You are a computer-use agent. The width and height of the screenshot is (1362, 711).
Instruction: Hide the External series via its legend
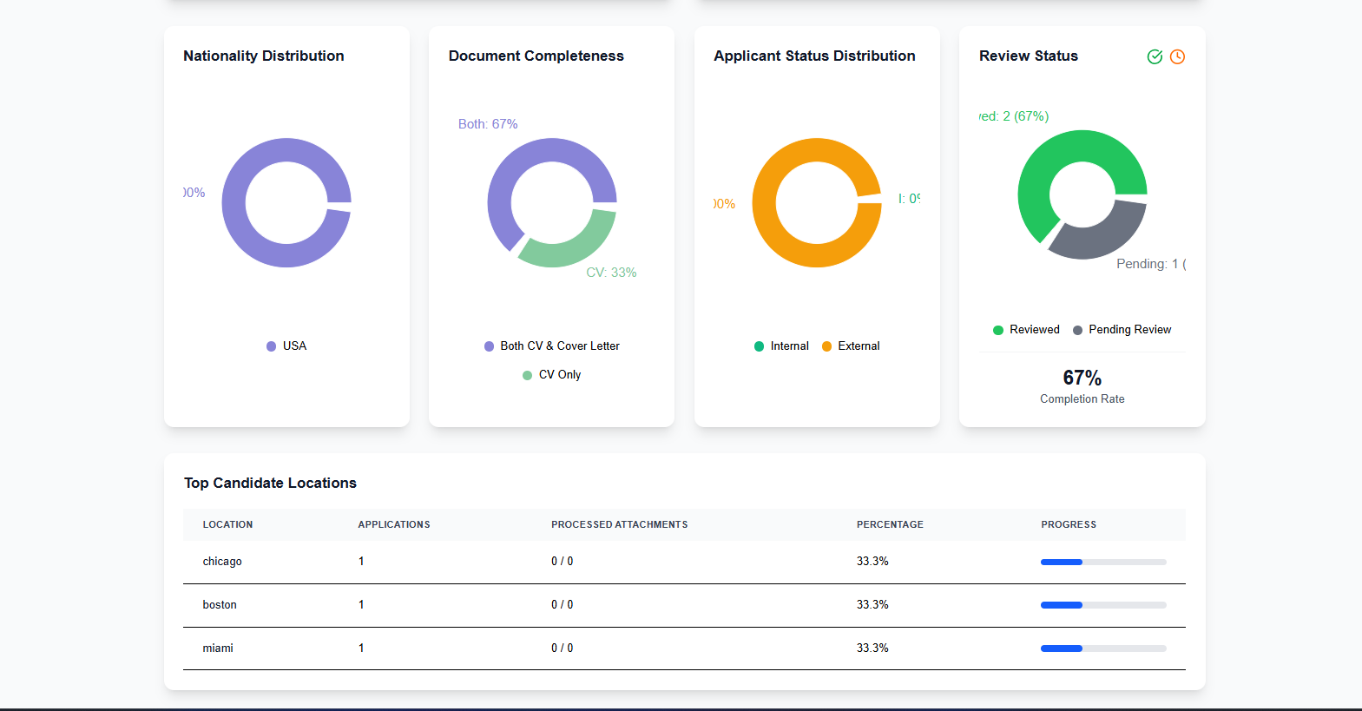[x=851, y=346]
